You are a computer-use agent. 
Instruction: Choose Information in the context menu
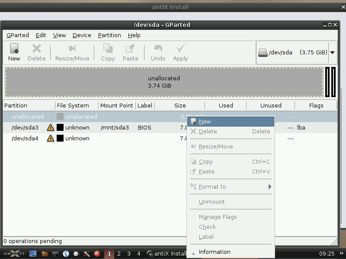point(231,252)
